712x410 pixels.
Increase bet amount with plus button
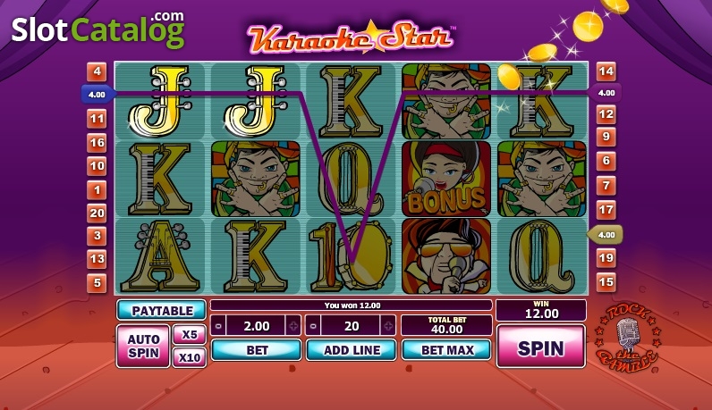(293, 326)
